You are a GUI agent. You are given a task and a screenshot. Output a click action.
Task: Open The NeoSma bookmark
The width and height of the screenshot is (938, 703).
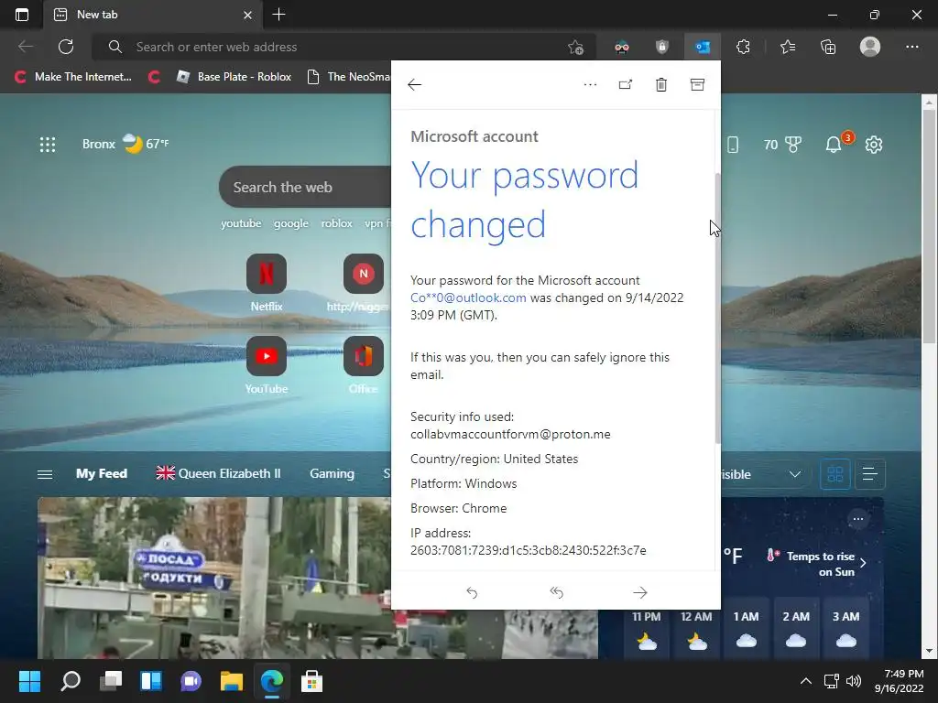349,77
